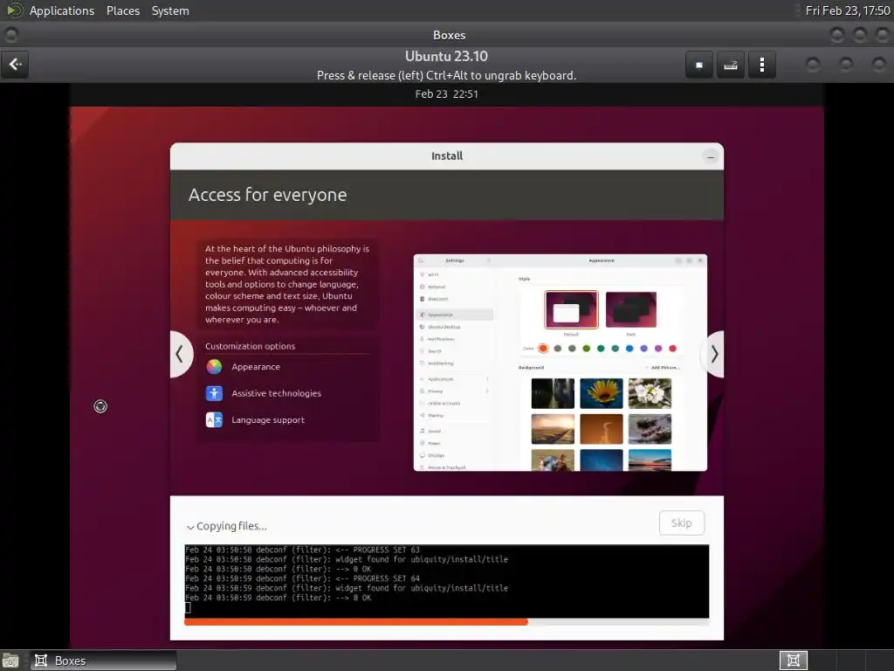Click the show desktop icon in bottom panel

(10, 661)
